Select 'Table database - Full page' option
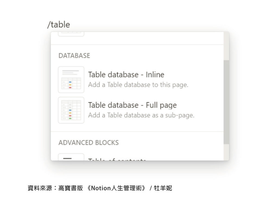This screenshot has height=205, width=278. (x=137, y=110)
